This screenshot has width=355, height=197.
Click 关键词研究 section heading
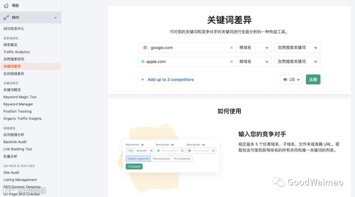pos(11,83)
